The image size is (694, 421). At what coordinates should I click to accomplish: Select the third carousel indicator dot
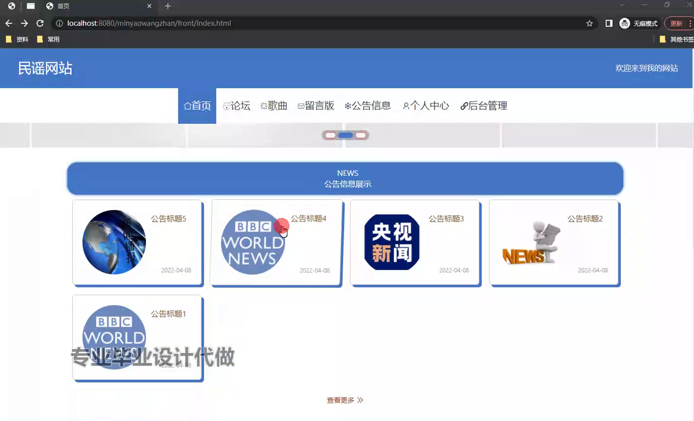click(361, 135)
